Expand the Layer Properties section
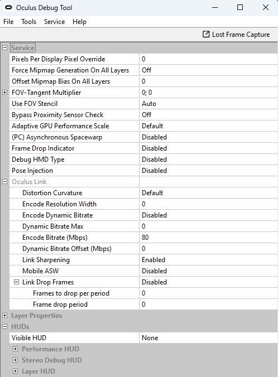The height and width of the screenshot is (377, 278). click(4, 316)
